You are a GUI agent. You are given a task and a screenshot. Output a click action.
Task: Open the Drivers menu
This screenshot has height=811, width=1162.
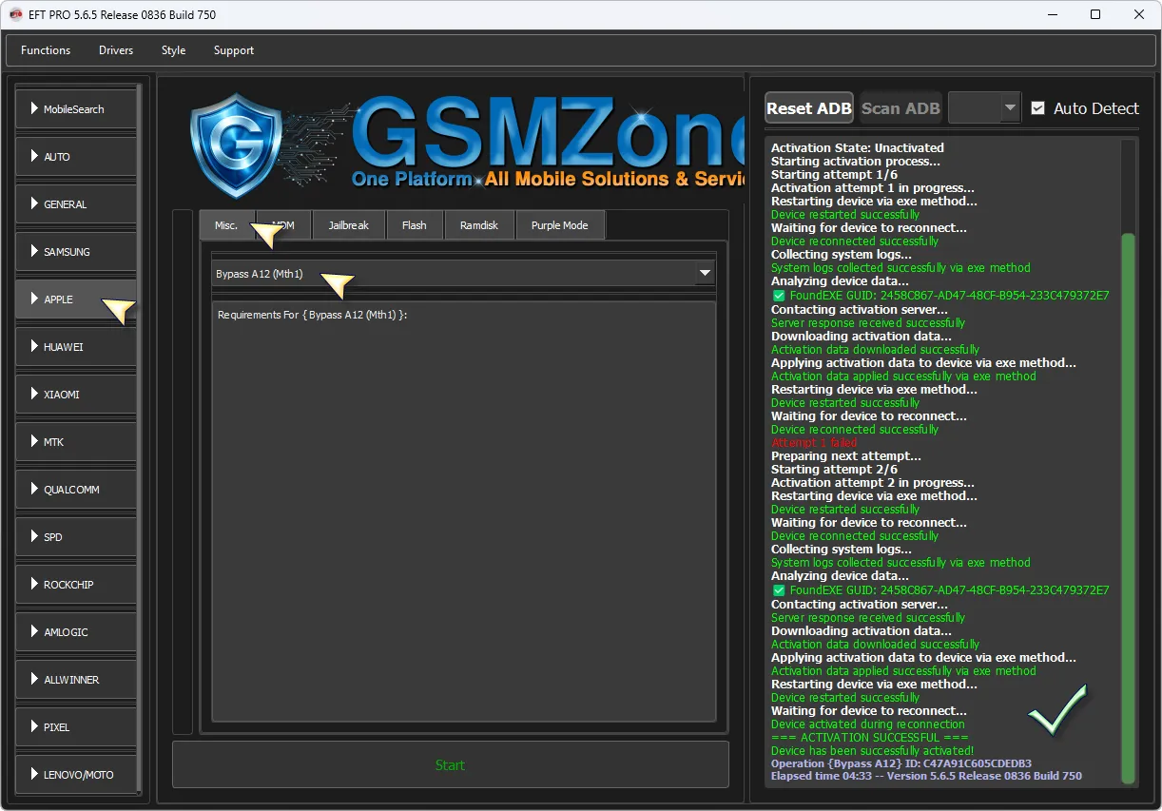point(116,50)
